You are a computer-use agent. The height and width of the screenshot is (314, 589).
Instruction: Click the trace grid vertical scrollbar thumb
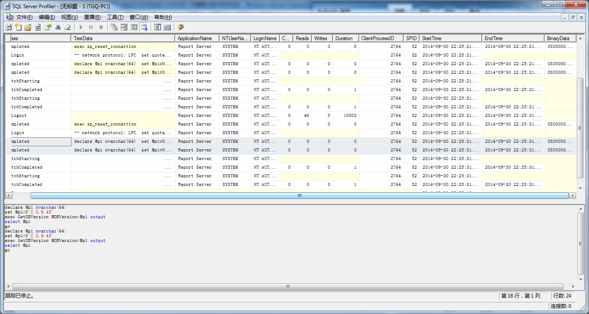pyautogui.click(x=580, y=128)
